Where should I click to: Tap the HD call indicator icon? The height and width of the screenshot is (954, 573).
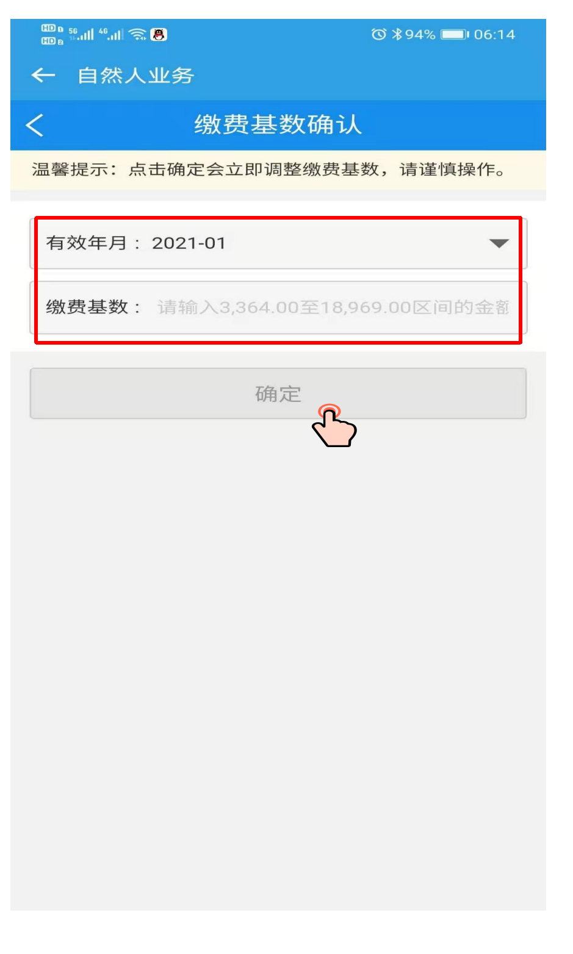pyautogui.click(x=52, y=35)
